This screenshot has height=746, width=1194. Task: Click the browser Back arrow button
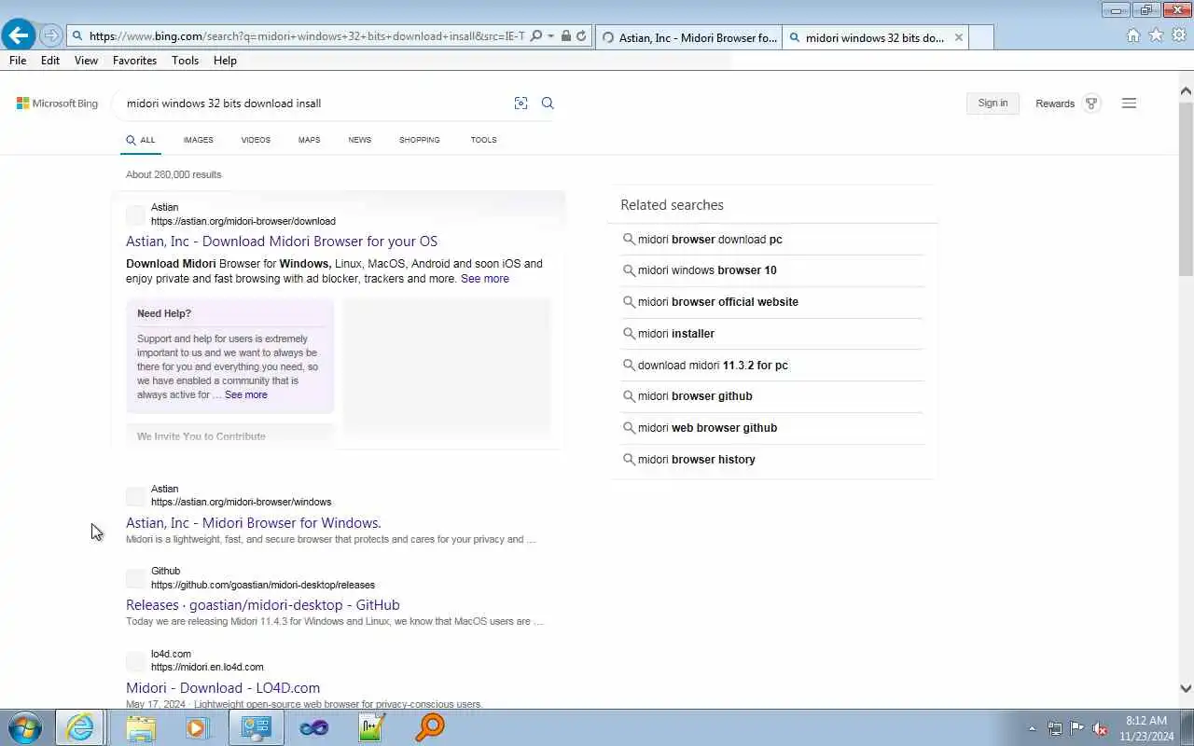(x=19, y=35)
